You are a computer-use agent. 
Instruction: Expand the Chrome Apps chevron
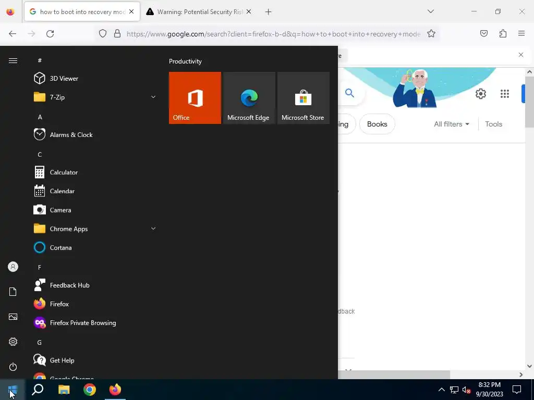tap(153, 229)
